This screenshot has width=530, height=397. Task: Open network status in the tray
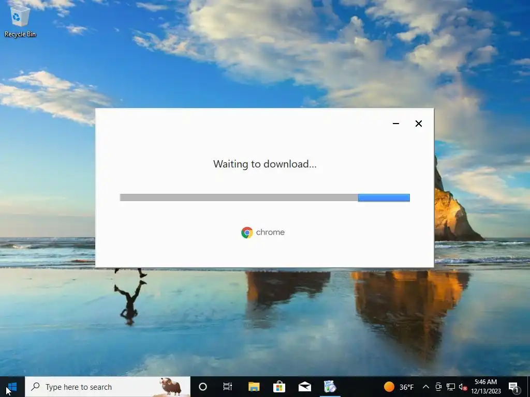[451, 387]
